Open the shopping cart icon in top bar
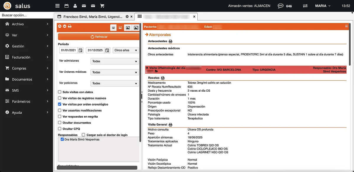This screenshot has height=172, width=354. (x=102, y=6)
